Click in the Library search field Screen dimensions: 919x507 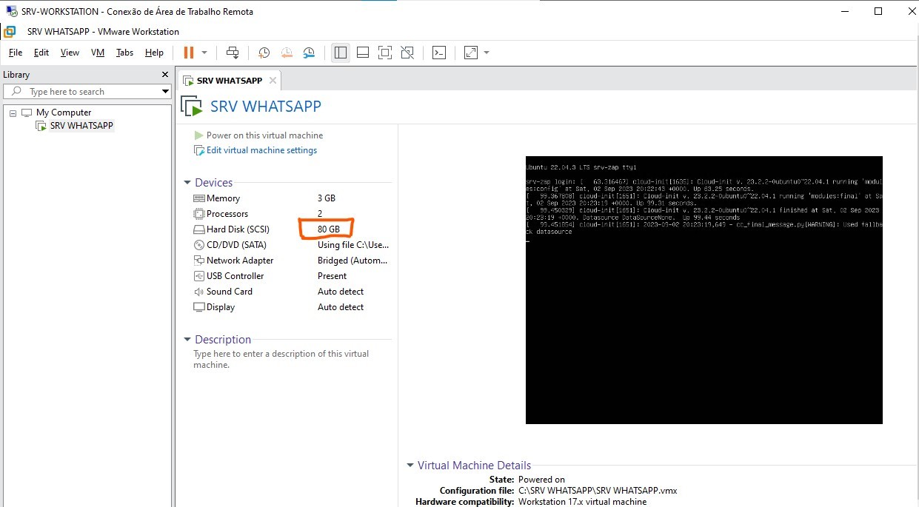pyautogui.click(x=81, y=91)
